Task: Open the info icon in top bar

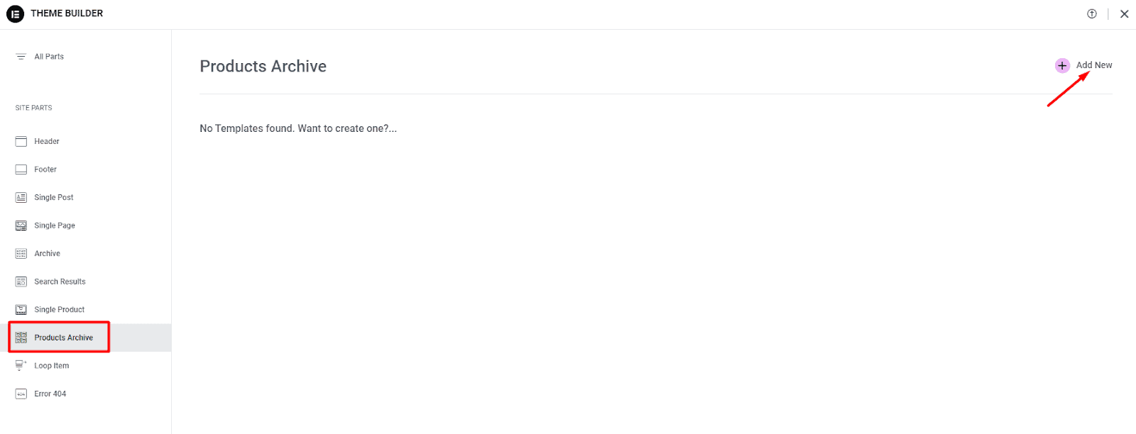Action: pos(1092,13)
